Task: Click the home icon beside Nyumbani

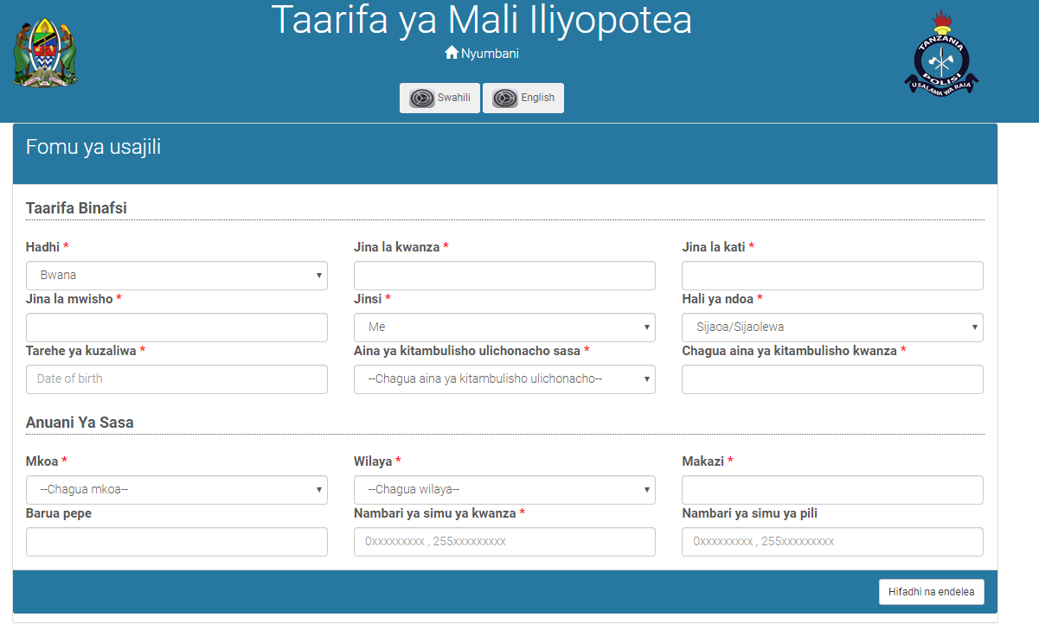Action: pyautogui.click(x=452, y=53)
